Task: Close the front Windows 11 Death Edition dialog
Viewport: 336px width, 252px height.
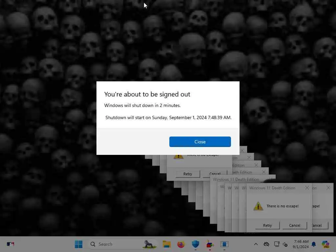Action: pyautogui.click(x=307, y=188)
